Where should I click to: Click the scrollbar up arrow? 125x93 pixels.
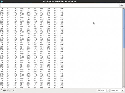tap(124, 8)
